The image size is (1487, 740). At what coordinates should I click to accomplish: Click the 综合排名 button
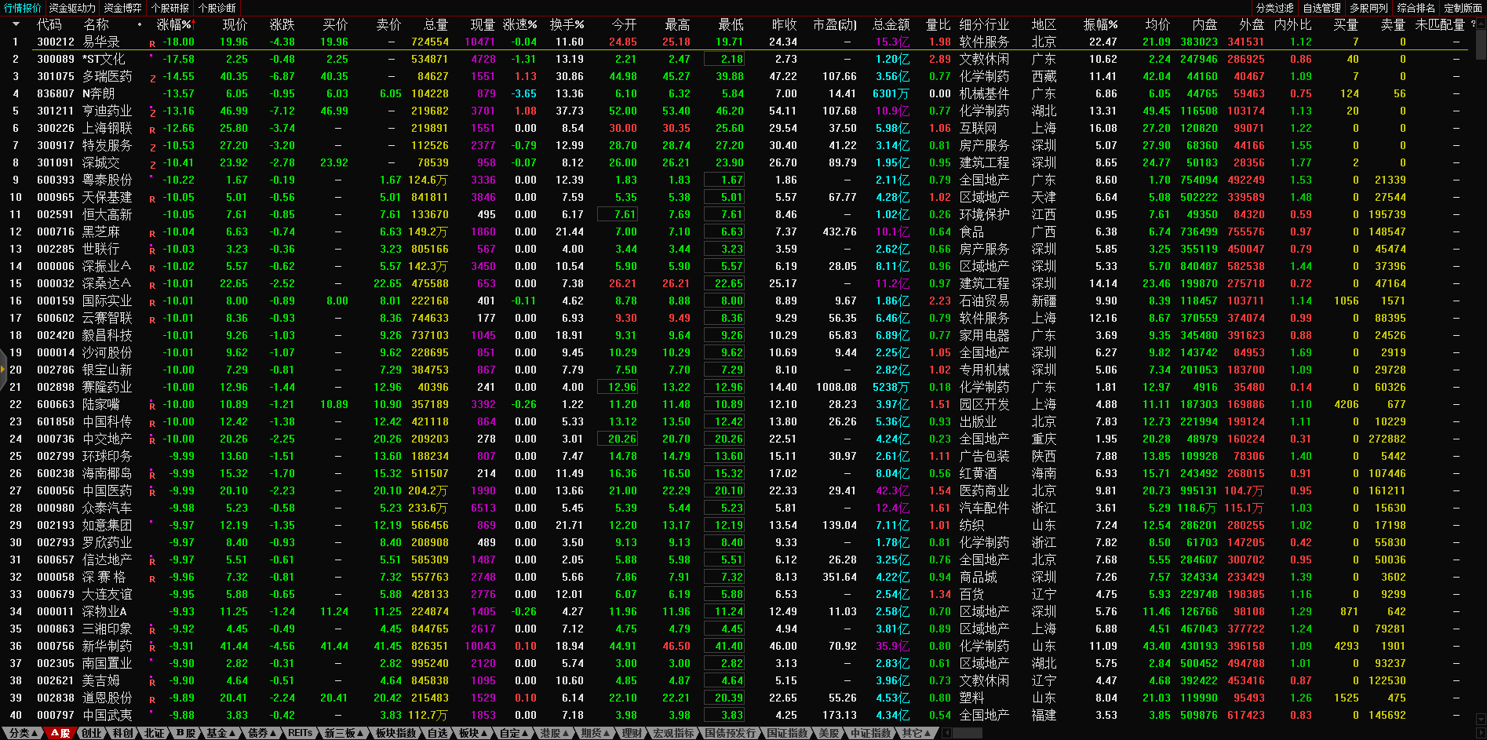tap(1416, 8)
